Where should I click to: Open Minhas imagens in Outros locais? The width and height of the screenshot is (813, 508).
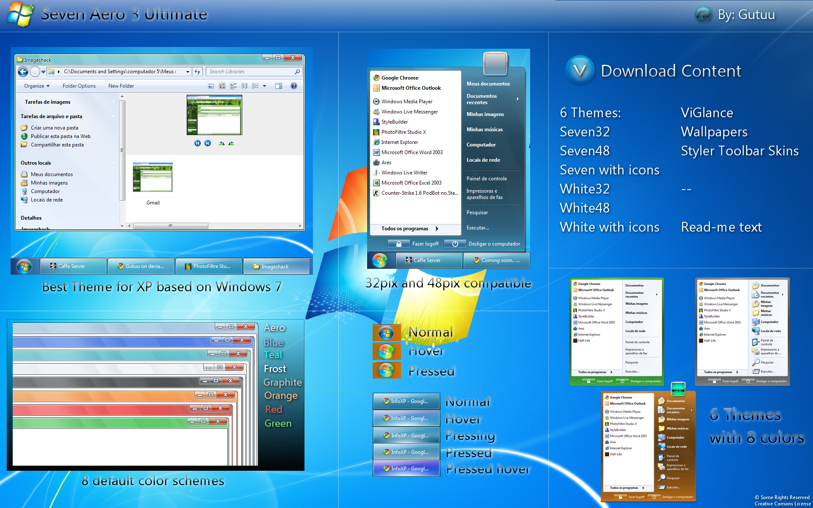pos(44,183)
